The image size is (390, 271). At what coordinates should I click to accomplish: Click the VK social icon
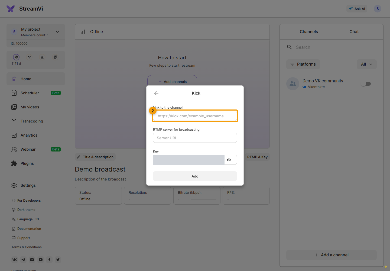click(15, 260)
